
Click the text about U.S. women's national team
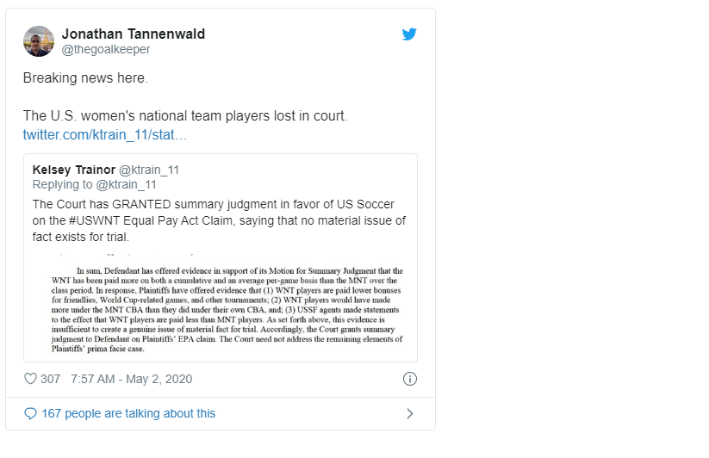pyautogui.click(x=185, y=115)
